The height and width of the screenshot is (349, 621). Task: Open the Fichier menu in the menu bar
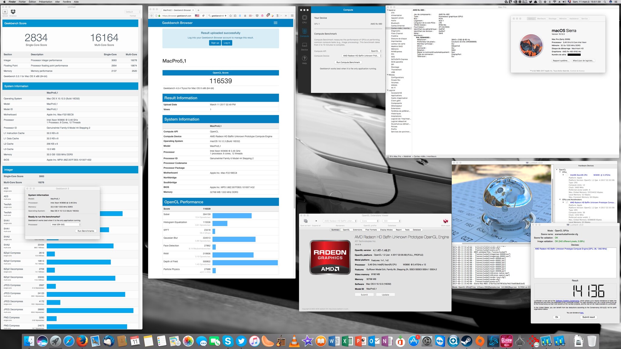click(x=22, y=2)
